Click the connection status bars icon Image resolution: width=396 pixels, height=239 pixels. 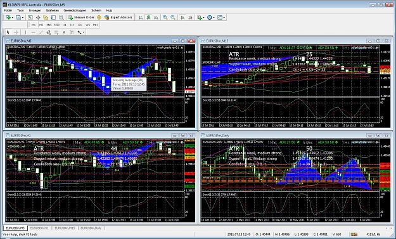[354, 235]
